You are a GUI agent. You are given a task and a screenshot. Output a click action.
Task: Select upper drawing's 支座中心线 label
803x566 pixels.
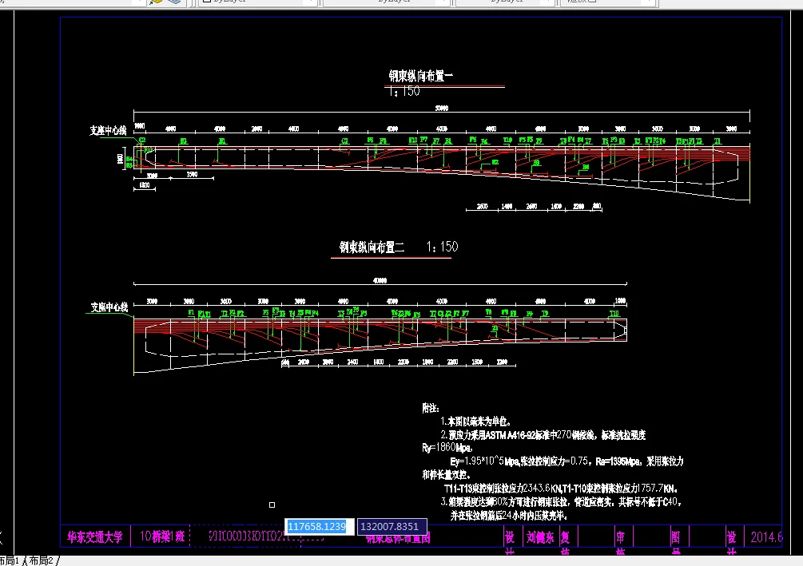(108, 130)
